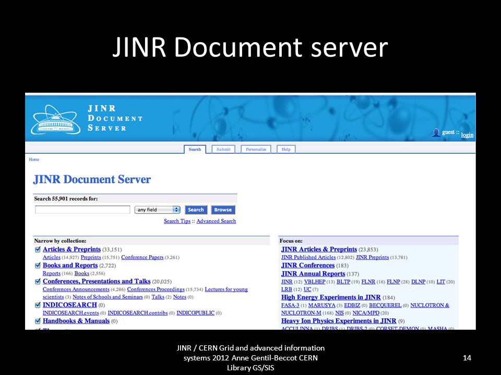Image resolution: width=501 pixels, height=375 pixels.
Task: Uncheck Conferences, Presentations and Talks collection
Action: 38,281
